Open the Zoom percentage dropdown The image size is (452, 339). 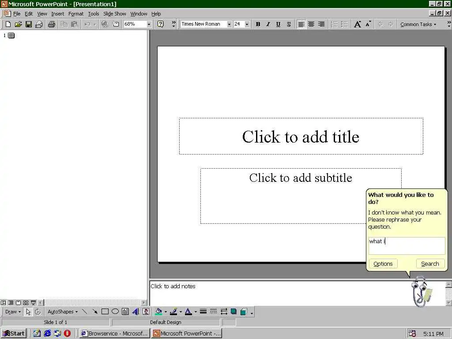tap(149, 24)
